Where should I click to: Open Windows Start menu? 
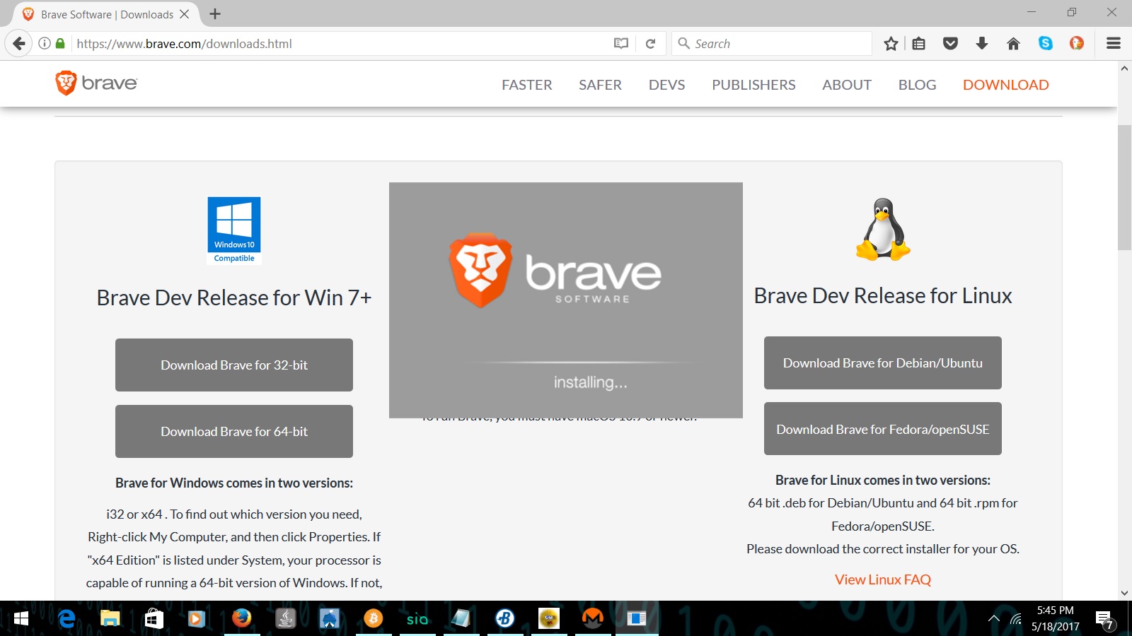(21, 618)
